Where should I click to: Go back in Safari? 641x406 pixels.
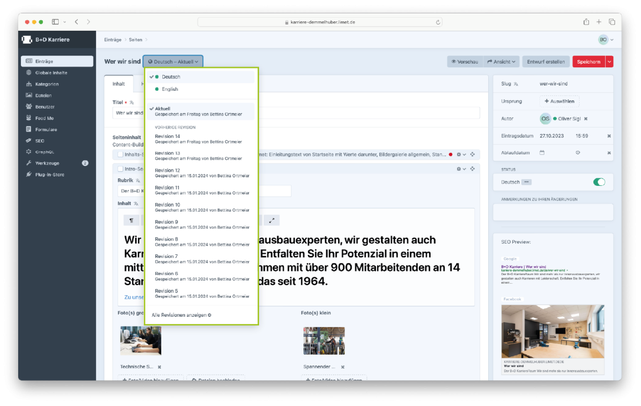(x=76, y=22)
